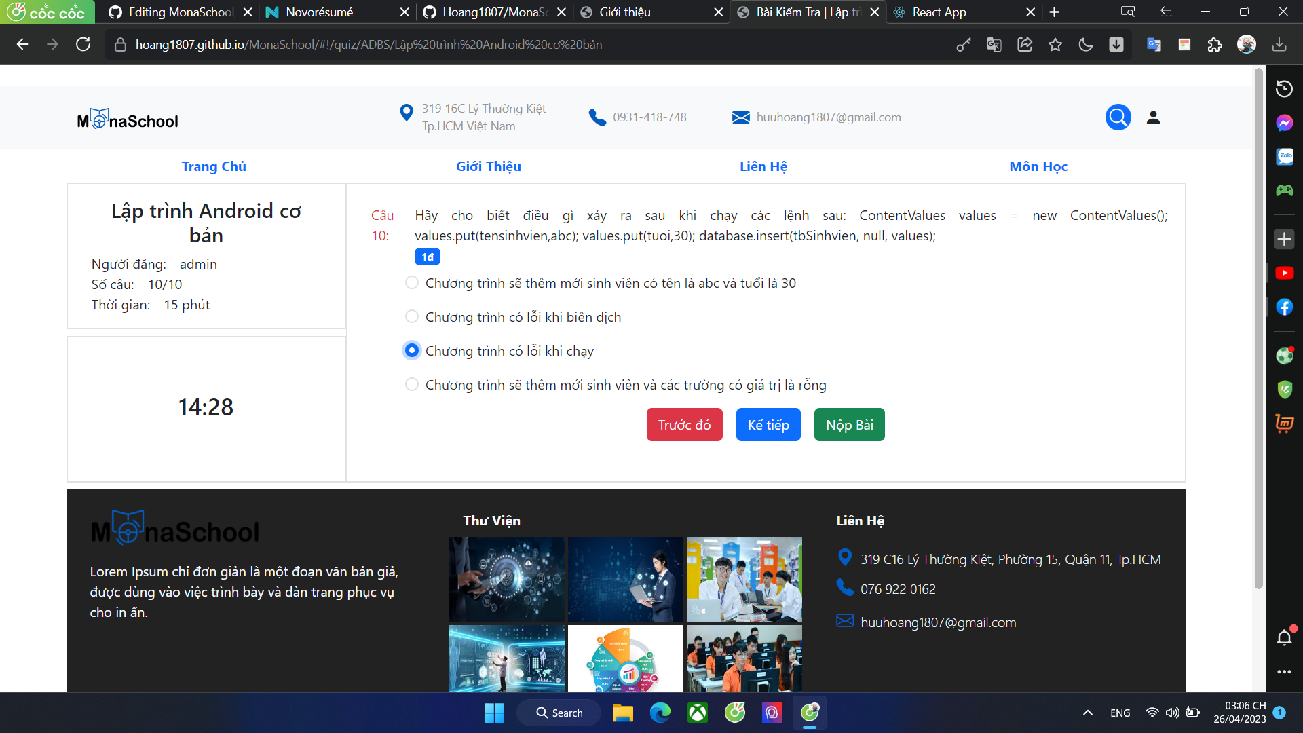Click the user account icon in the header
The width and height of the screenshot is (1303, 733).
1154,117
